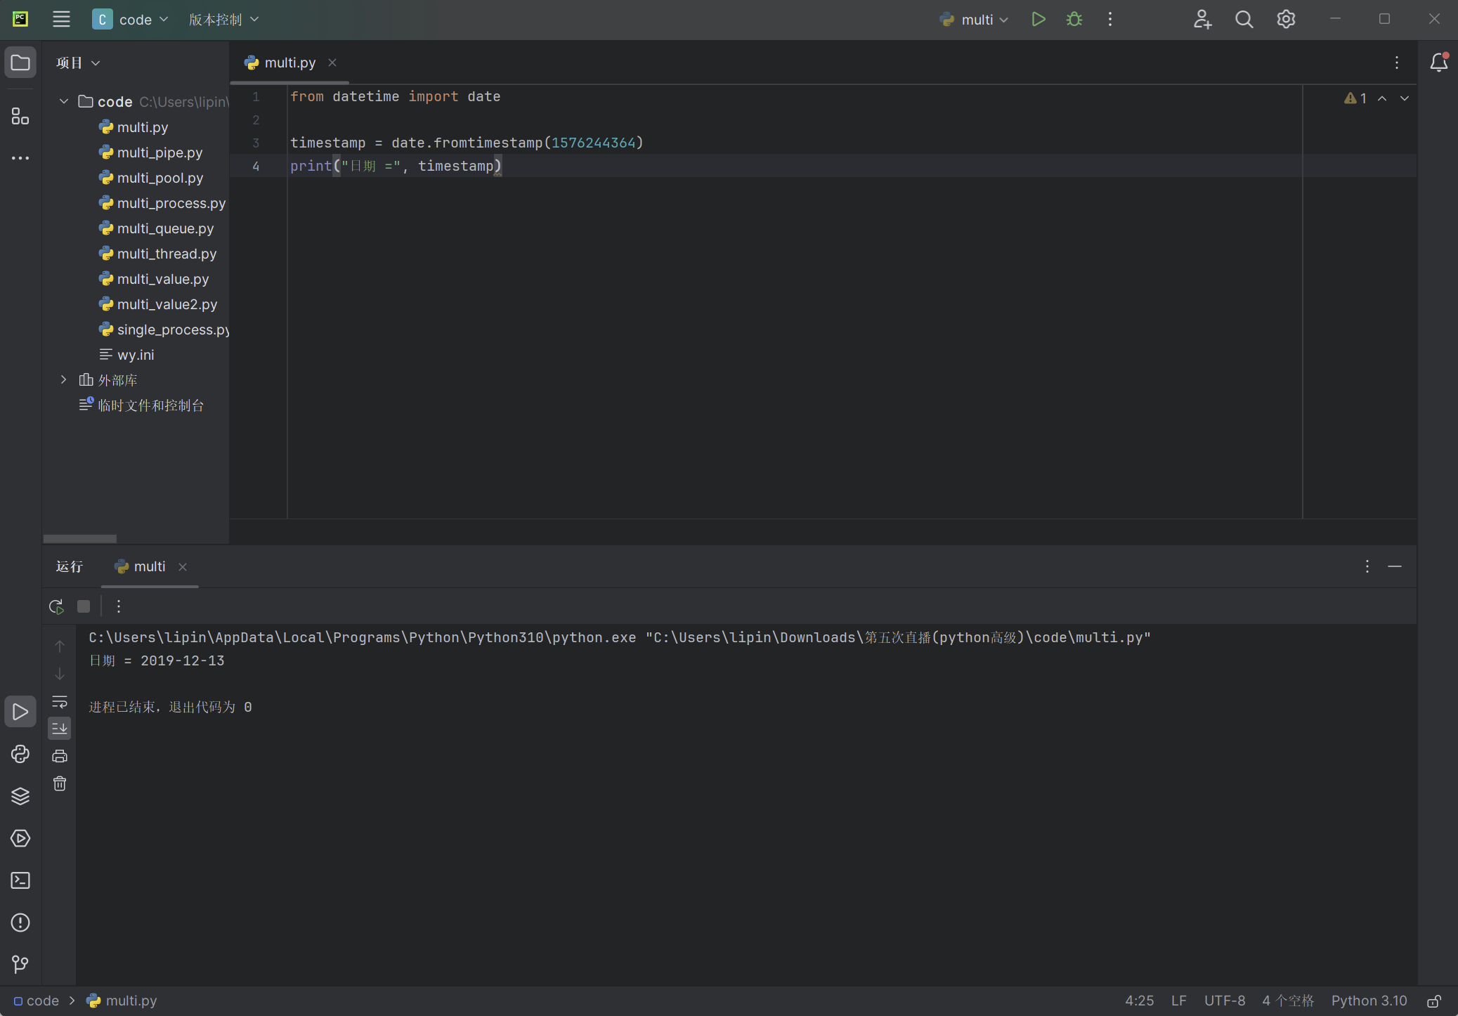This screenshot has height=1016, width=1458.
Task: Show the 1 warning inspection widget
Action: pyautogui.click(x=1355, y=98)
